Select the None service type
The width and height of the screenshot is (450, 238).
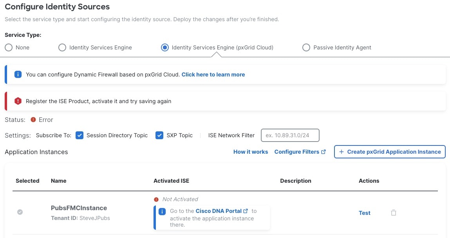click(x=9, y=47)
